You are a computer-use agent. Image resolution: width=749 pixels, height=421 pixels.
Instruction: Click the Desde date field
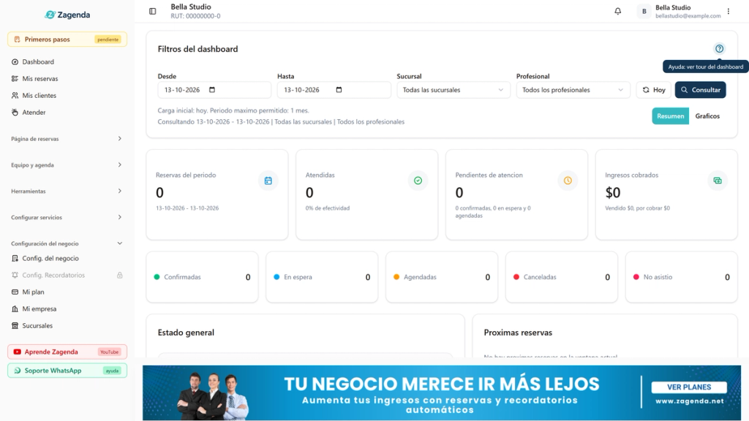pyautogui.click(x=214, y=90)
